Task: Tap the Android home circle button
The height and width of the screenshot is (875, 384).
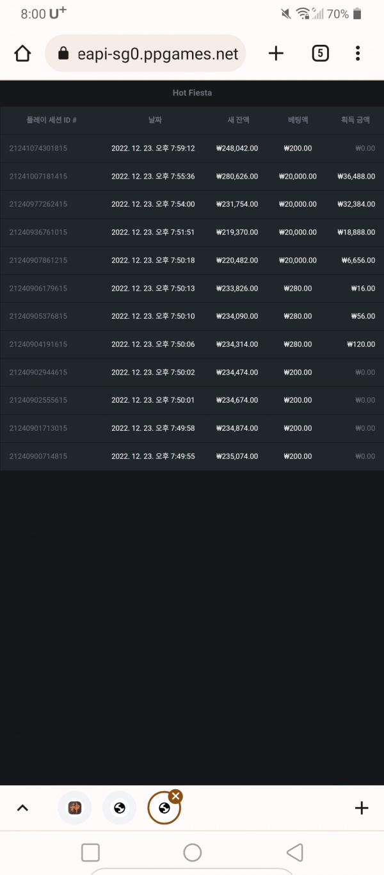Action: coord(192,853)
